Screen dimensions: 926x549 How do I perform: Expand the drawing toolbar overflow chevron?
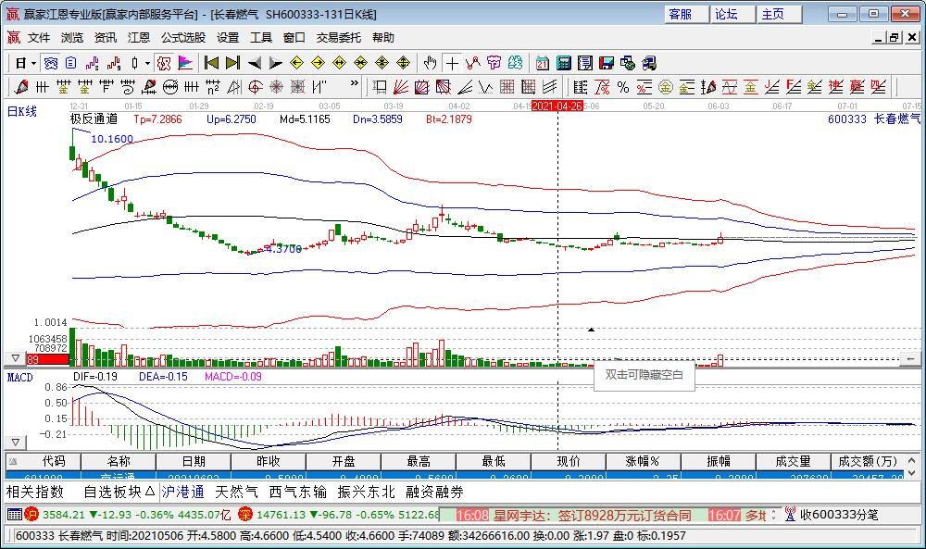tap(355, 84)
